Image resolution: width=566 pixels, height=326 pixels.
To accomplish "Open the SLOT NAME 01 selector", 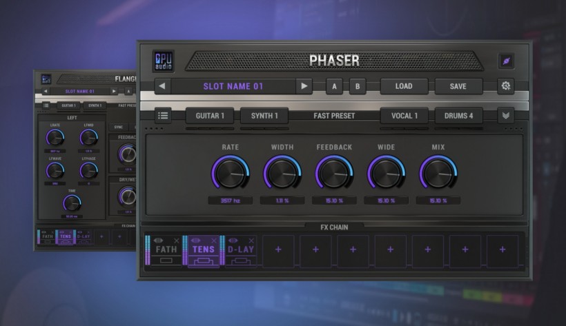I will pos(233,86).
